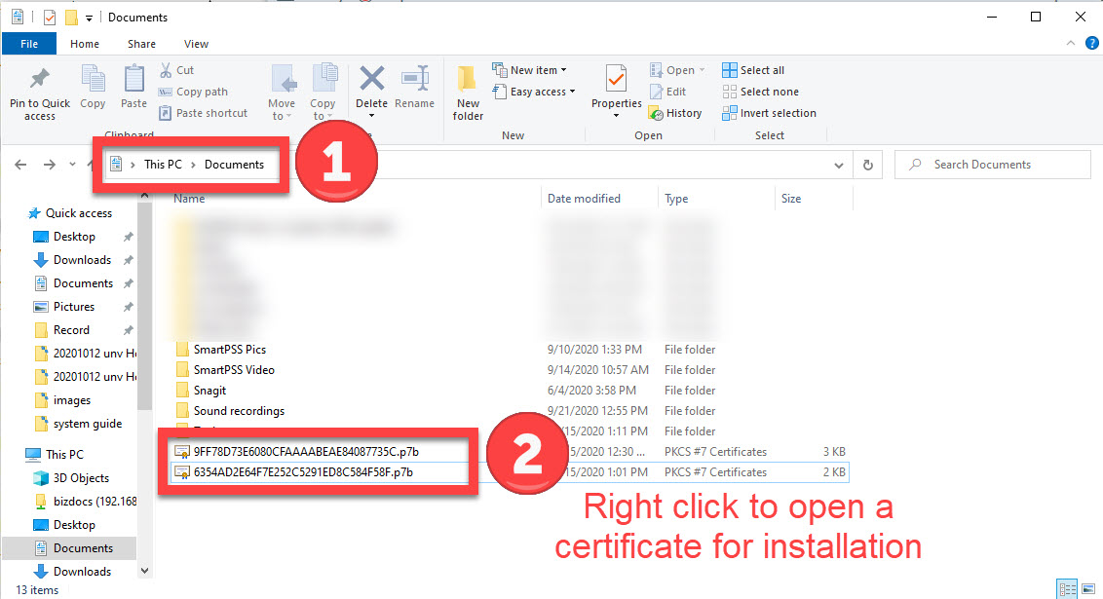The image size is (1103, 599).
Task: Click the Paste clipboard icon
Action: 133,80
